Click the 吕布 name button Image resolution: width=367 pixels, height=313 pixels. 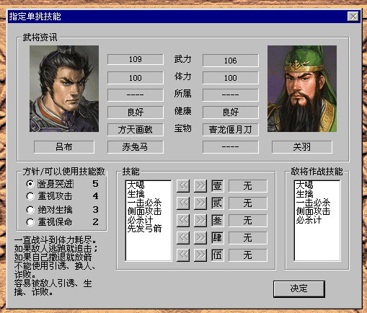(x=64, y=146)
